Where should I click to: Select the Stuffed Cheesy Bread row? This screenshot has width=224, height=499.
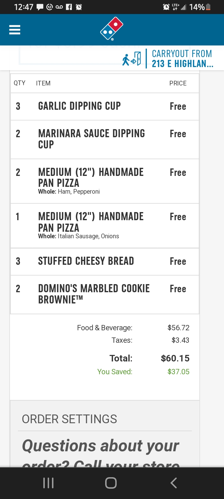[x=105, y=261]
